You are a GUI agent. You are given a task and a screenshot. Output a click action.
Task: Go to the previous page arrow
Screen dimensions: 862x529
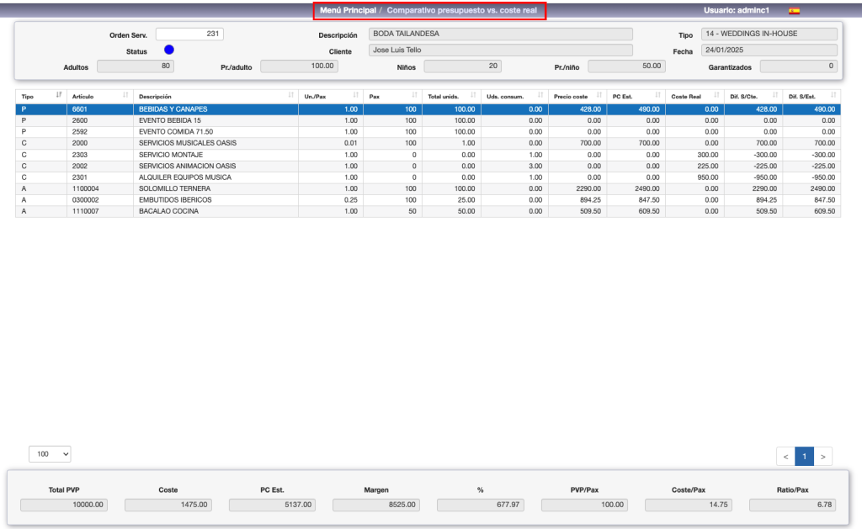[785, 457]
